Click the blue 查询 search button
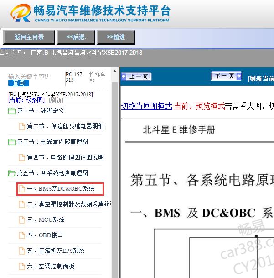The height and width of the screenshot is (278, 274). tap(19, 83)
